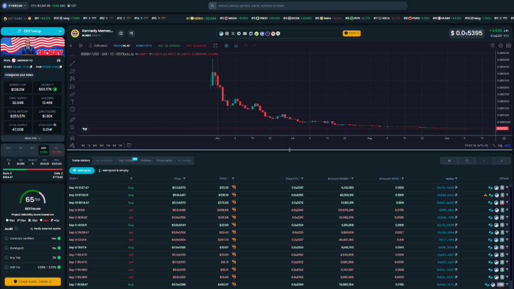Toggle percent scale on chart
The width and height of the screenshot is (514, 289).
click(x=494, y=146)
